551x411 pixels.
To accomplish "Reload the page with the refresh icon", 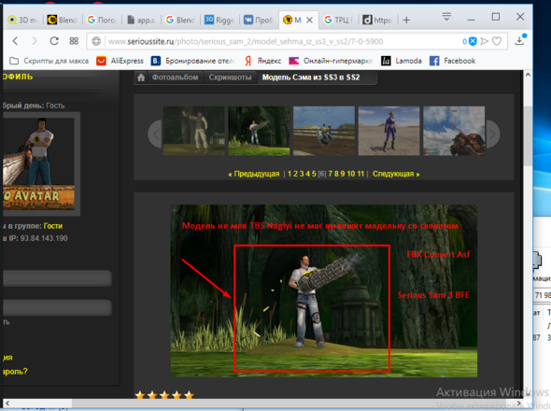I will coord(54,41).
